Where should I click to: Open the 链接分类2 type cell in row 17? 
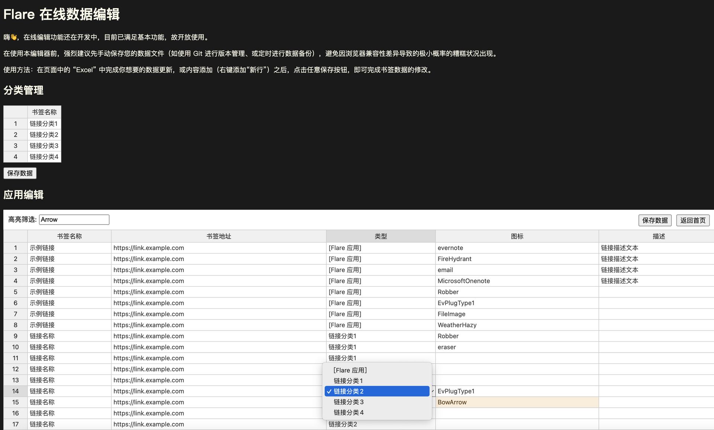click(x=380, y=424)
